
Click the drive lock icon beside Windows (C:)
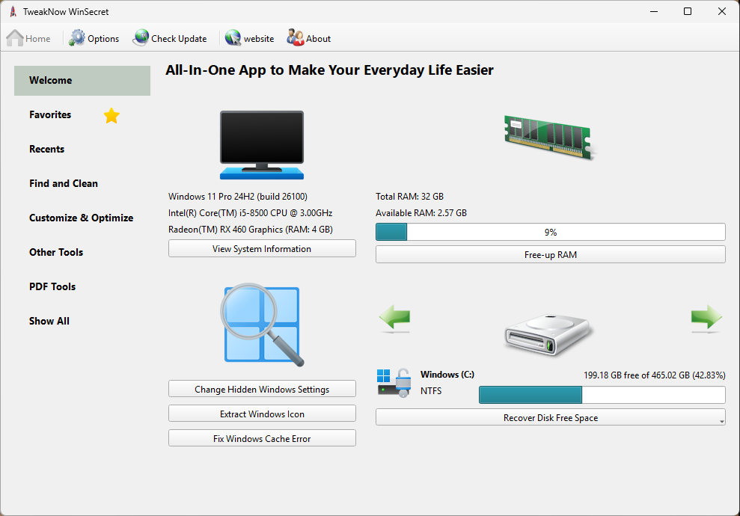[x=392, y=381]
